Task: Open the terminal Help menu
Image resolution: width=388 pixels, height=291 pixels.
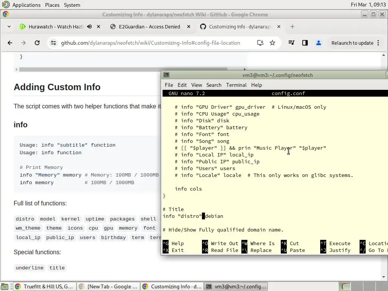Action: coord(257,85)
